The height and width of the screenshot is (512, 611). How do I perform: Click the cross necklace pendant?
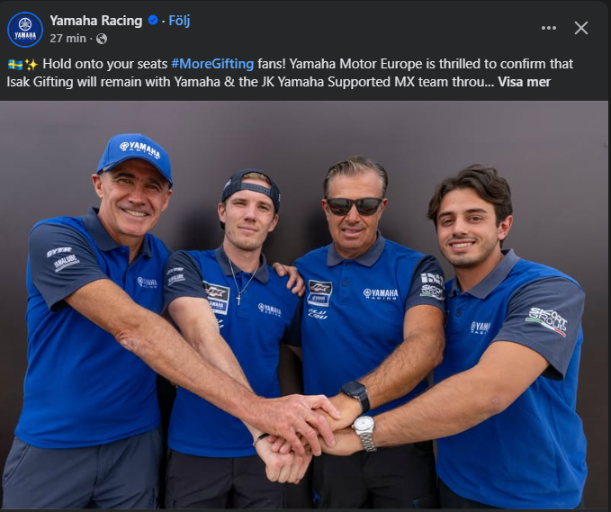[238, 300]
